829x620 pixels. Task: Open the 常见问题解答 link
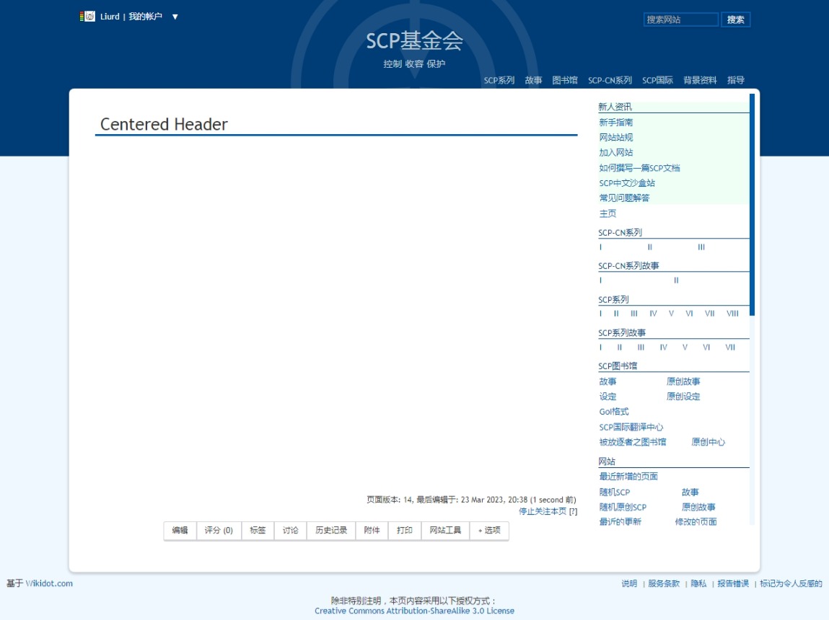[624, 198]
